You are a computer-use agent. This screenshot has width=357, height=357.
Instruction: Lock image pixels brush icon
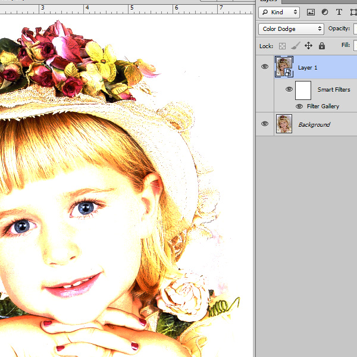coord(296,46)
